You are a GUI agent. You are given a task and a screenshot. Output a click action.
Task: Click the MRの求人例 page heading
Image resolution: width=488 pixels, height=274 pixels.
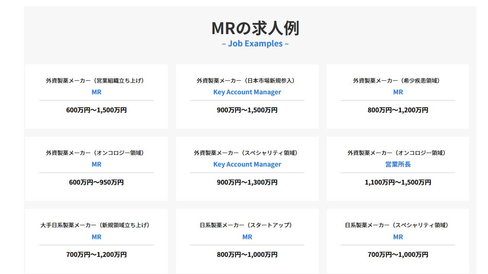click(x=256, y=27)
